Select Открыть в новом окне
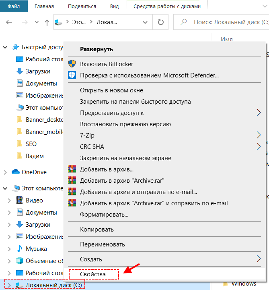The image size is (269, 290). coord(164,90)
